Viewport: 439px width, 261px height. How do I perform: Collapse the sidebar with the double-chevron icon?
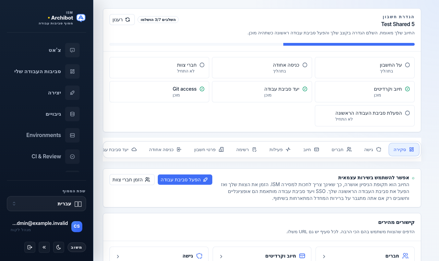click(x=44, y=247)
